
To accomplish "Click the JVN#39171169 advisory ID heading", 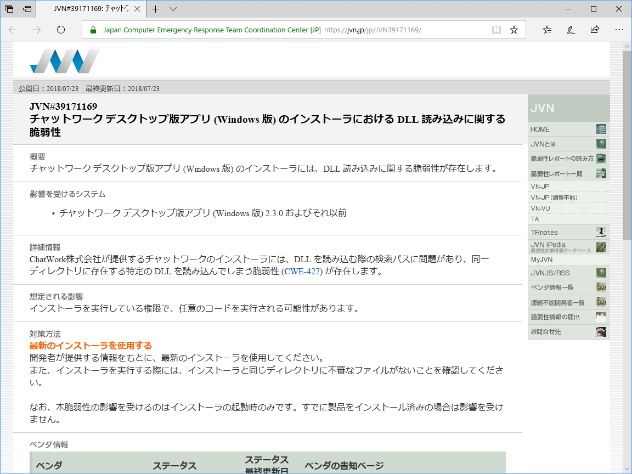I will click(63, 106).
